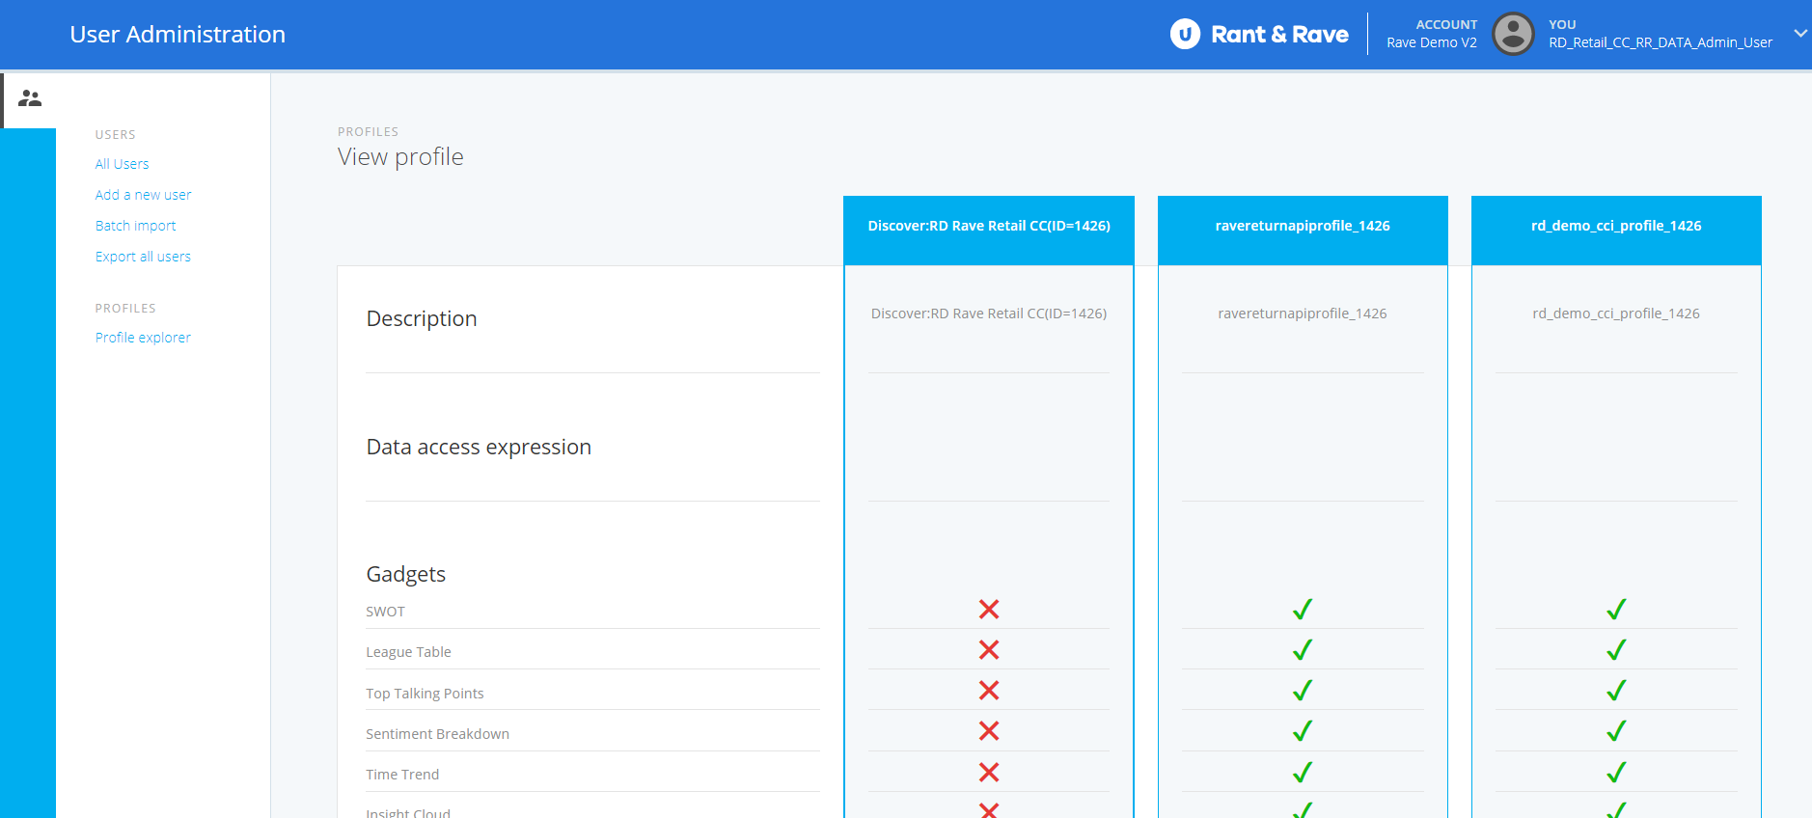Click the user avatar icon
Screen dimensions: 1812x818
click(1512, 35)
